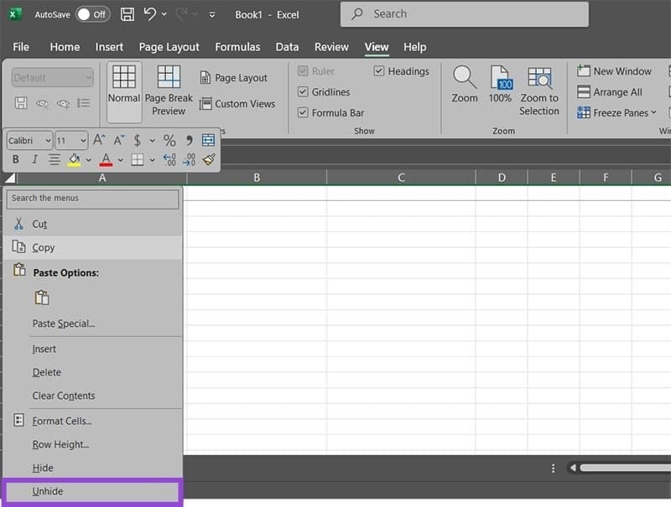Select the Page Break Preview icon
Viewport: 671px width, 507px height.
click(x=169, y=79)
